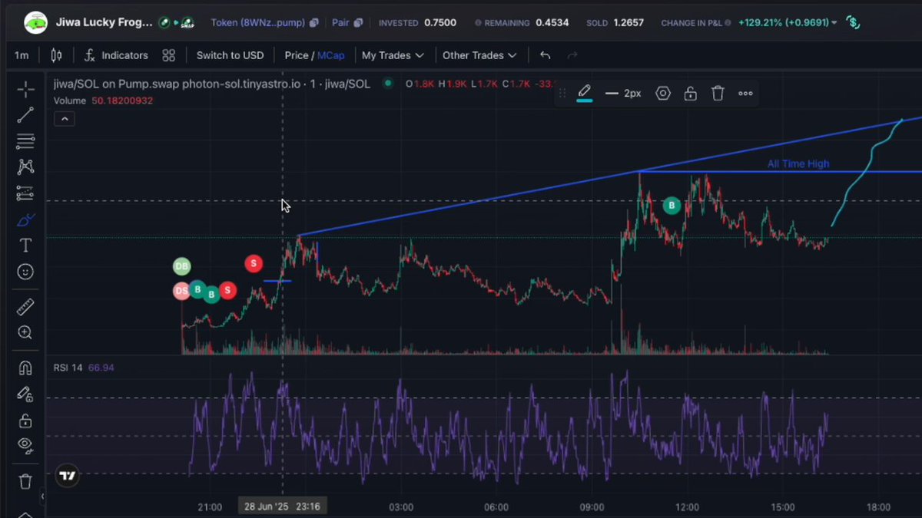Click the REMAINING 0.4534 value
The height and width of the screenshot is (518, 922).
(552, 22)
